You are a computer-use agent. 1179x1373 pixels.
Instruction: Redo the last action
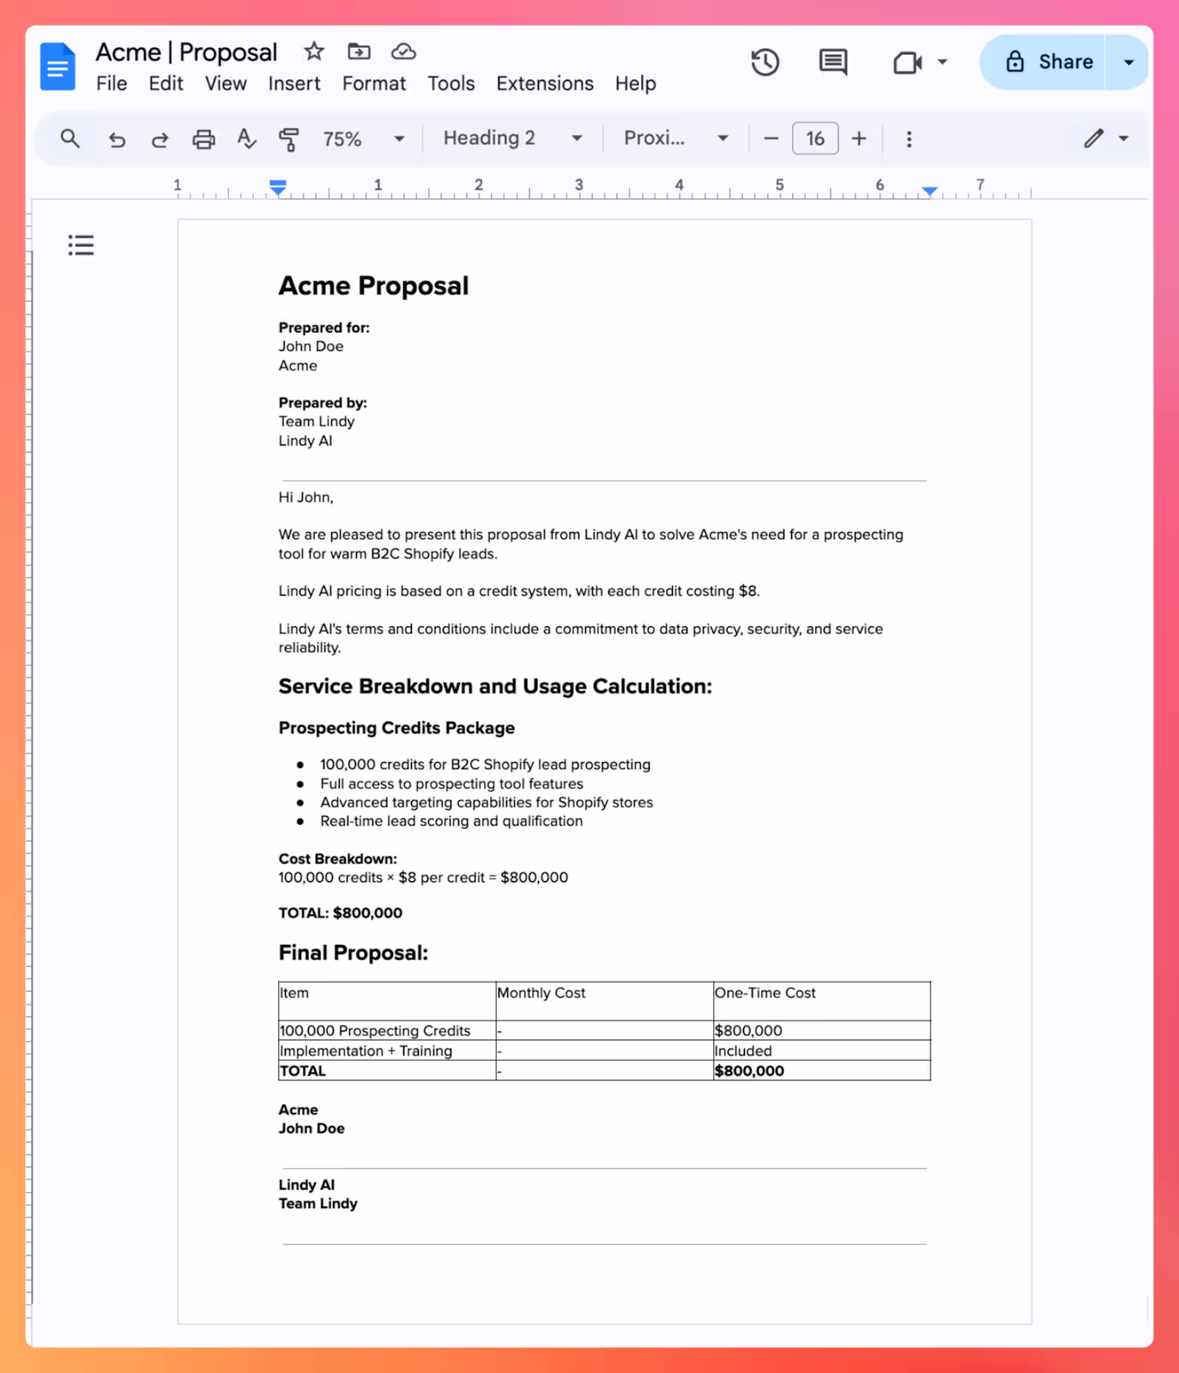click(160, 139)
